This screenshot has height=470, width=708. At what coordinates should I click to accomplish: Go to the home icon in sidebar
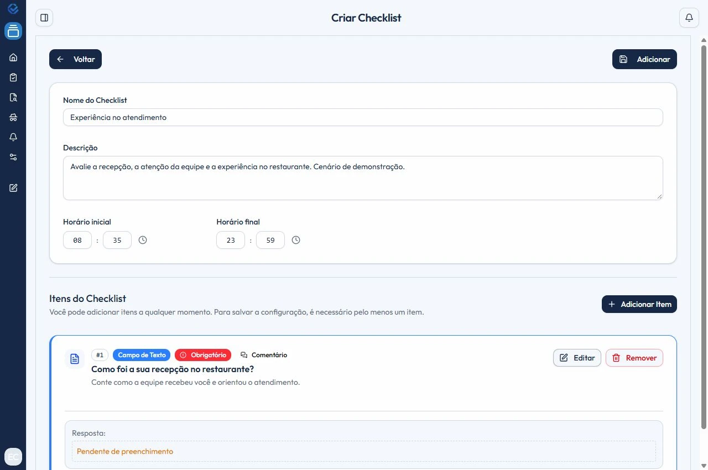(13, 58)
